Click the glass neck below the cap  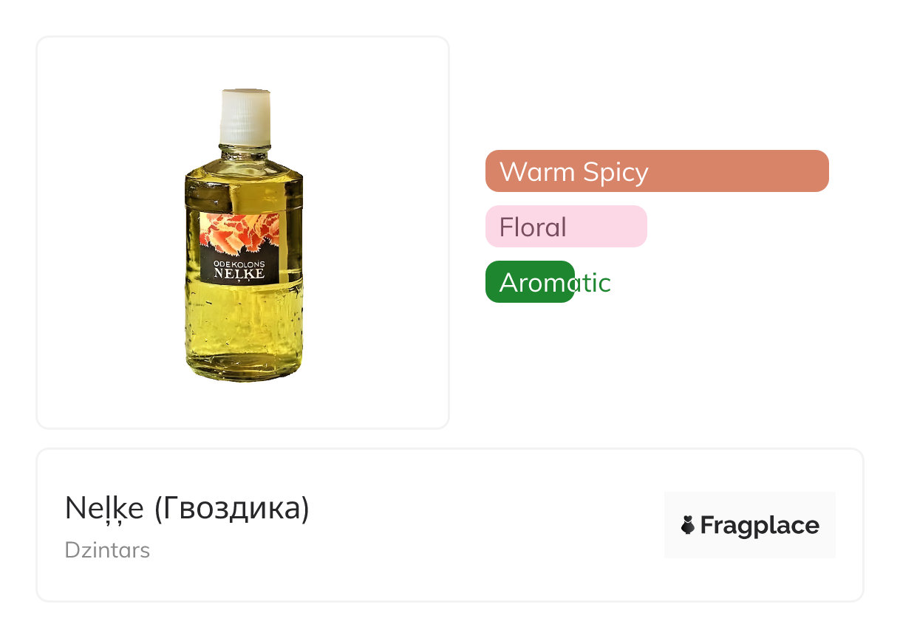coord(244,153)
